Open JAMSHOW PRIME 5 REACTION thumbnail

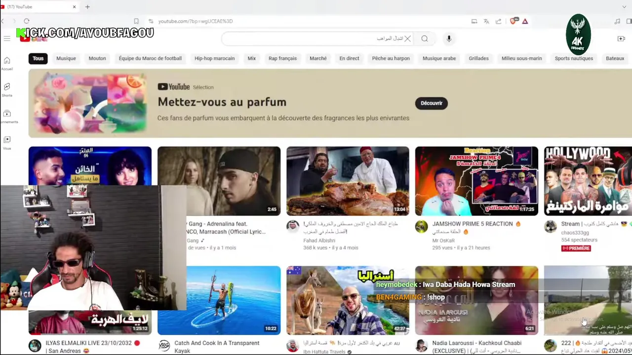pyautogui.click(x=476, y=181)
